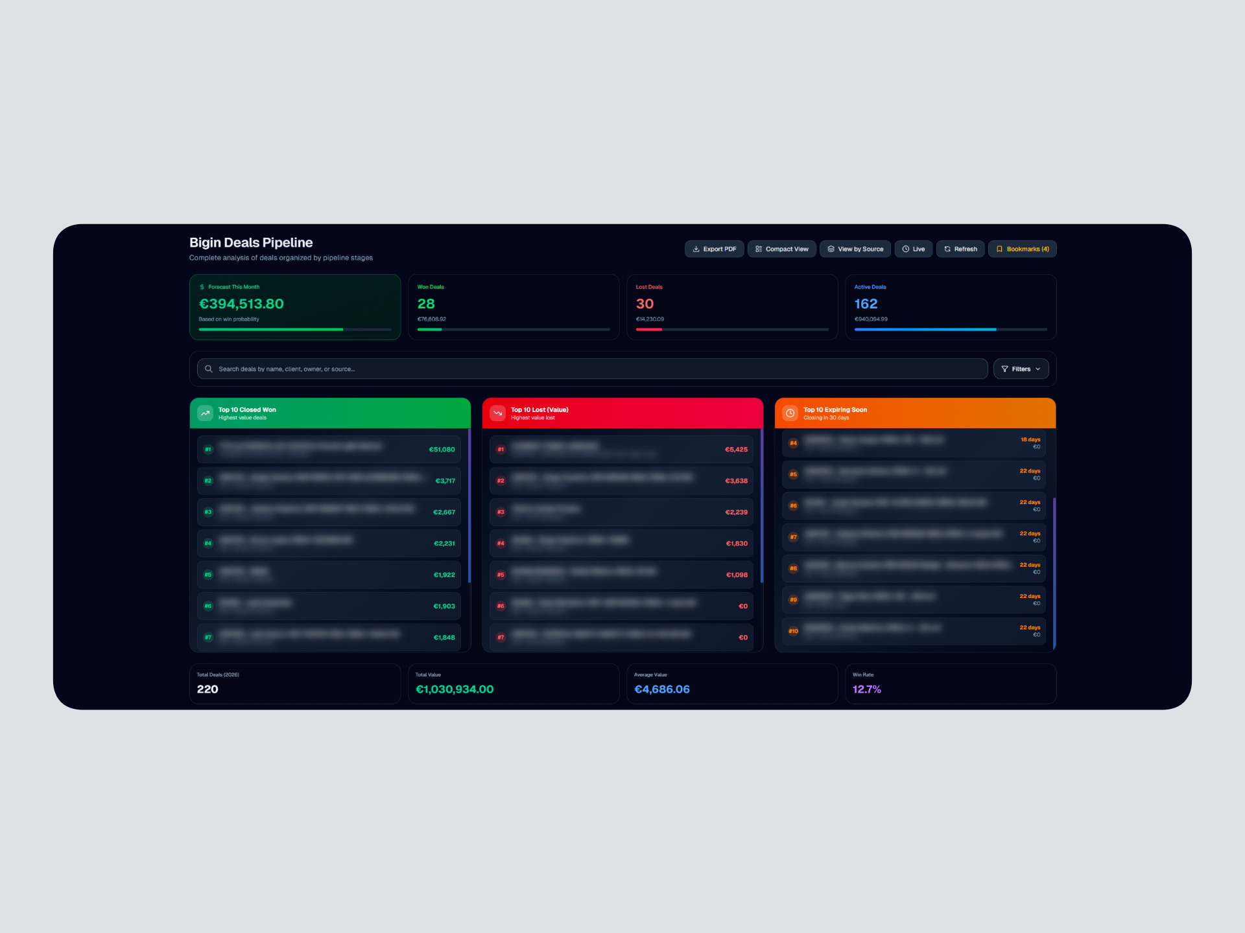Open Bookmarks (4)
Image resolution: width=1245 pixels, height=933 pixels.
coord(1023,249)
